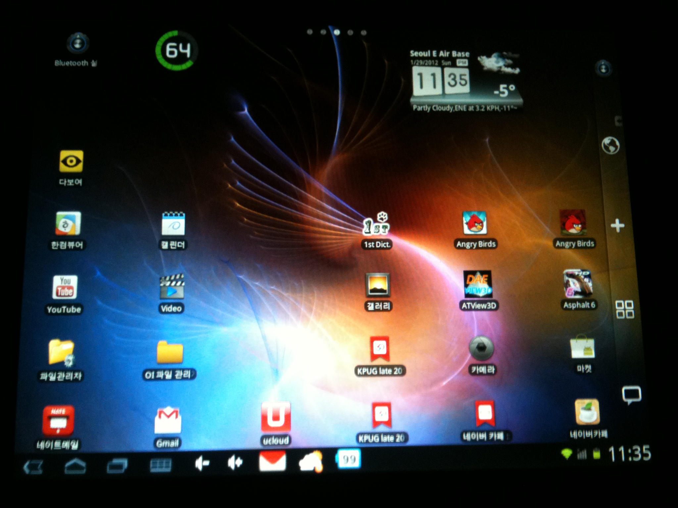Open the Angry Birds app with blue background
678x508 pixels.
point(475,223)
